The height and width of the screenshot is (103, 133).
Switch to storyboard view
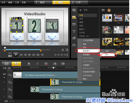[x=6, y=64]
